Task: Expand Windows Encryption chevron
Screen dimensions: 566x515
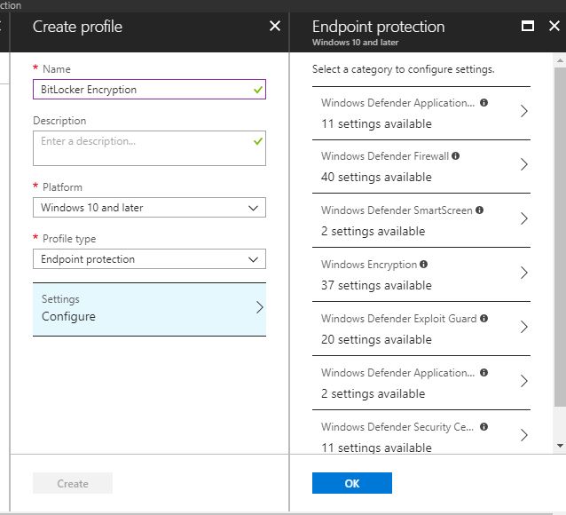Action: 523,273
